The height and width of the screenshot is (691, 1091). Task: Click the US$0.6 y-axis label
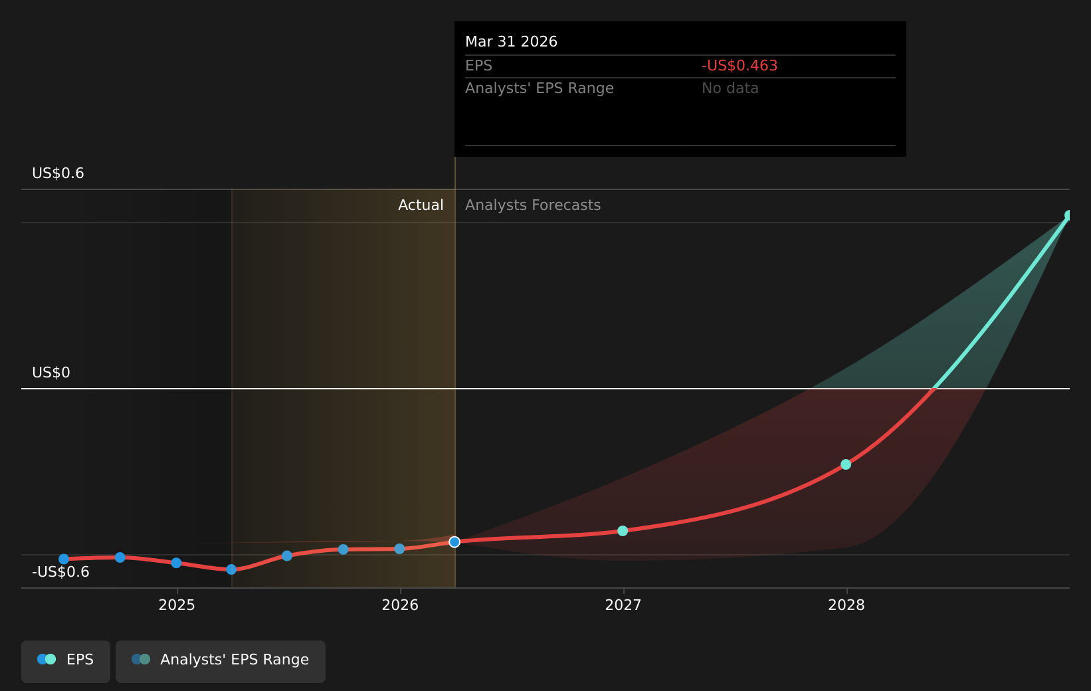pyautogui.click(x=58, y=173)
